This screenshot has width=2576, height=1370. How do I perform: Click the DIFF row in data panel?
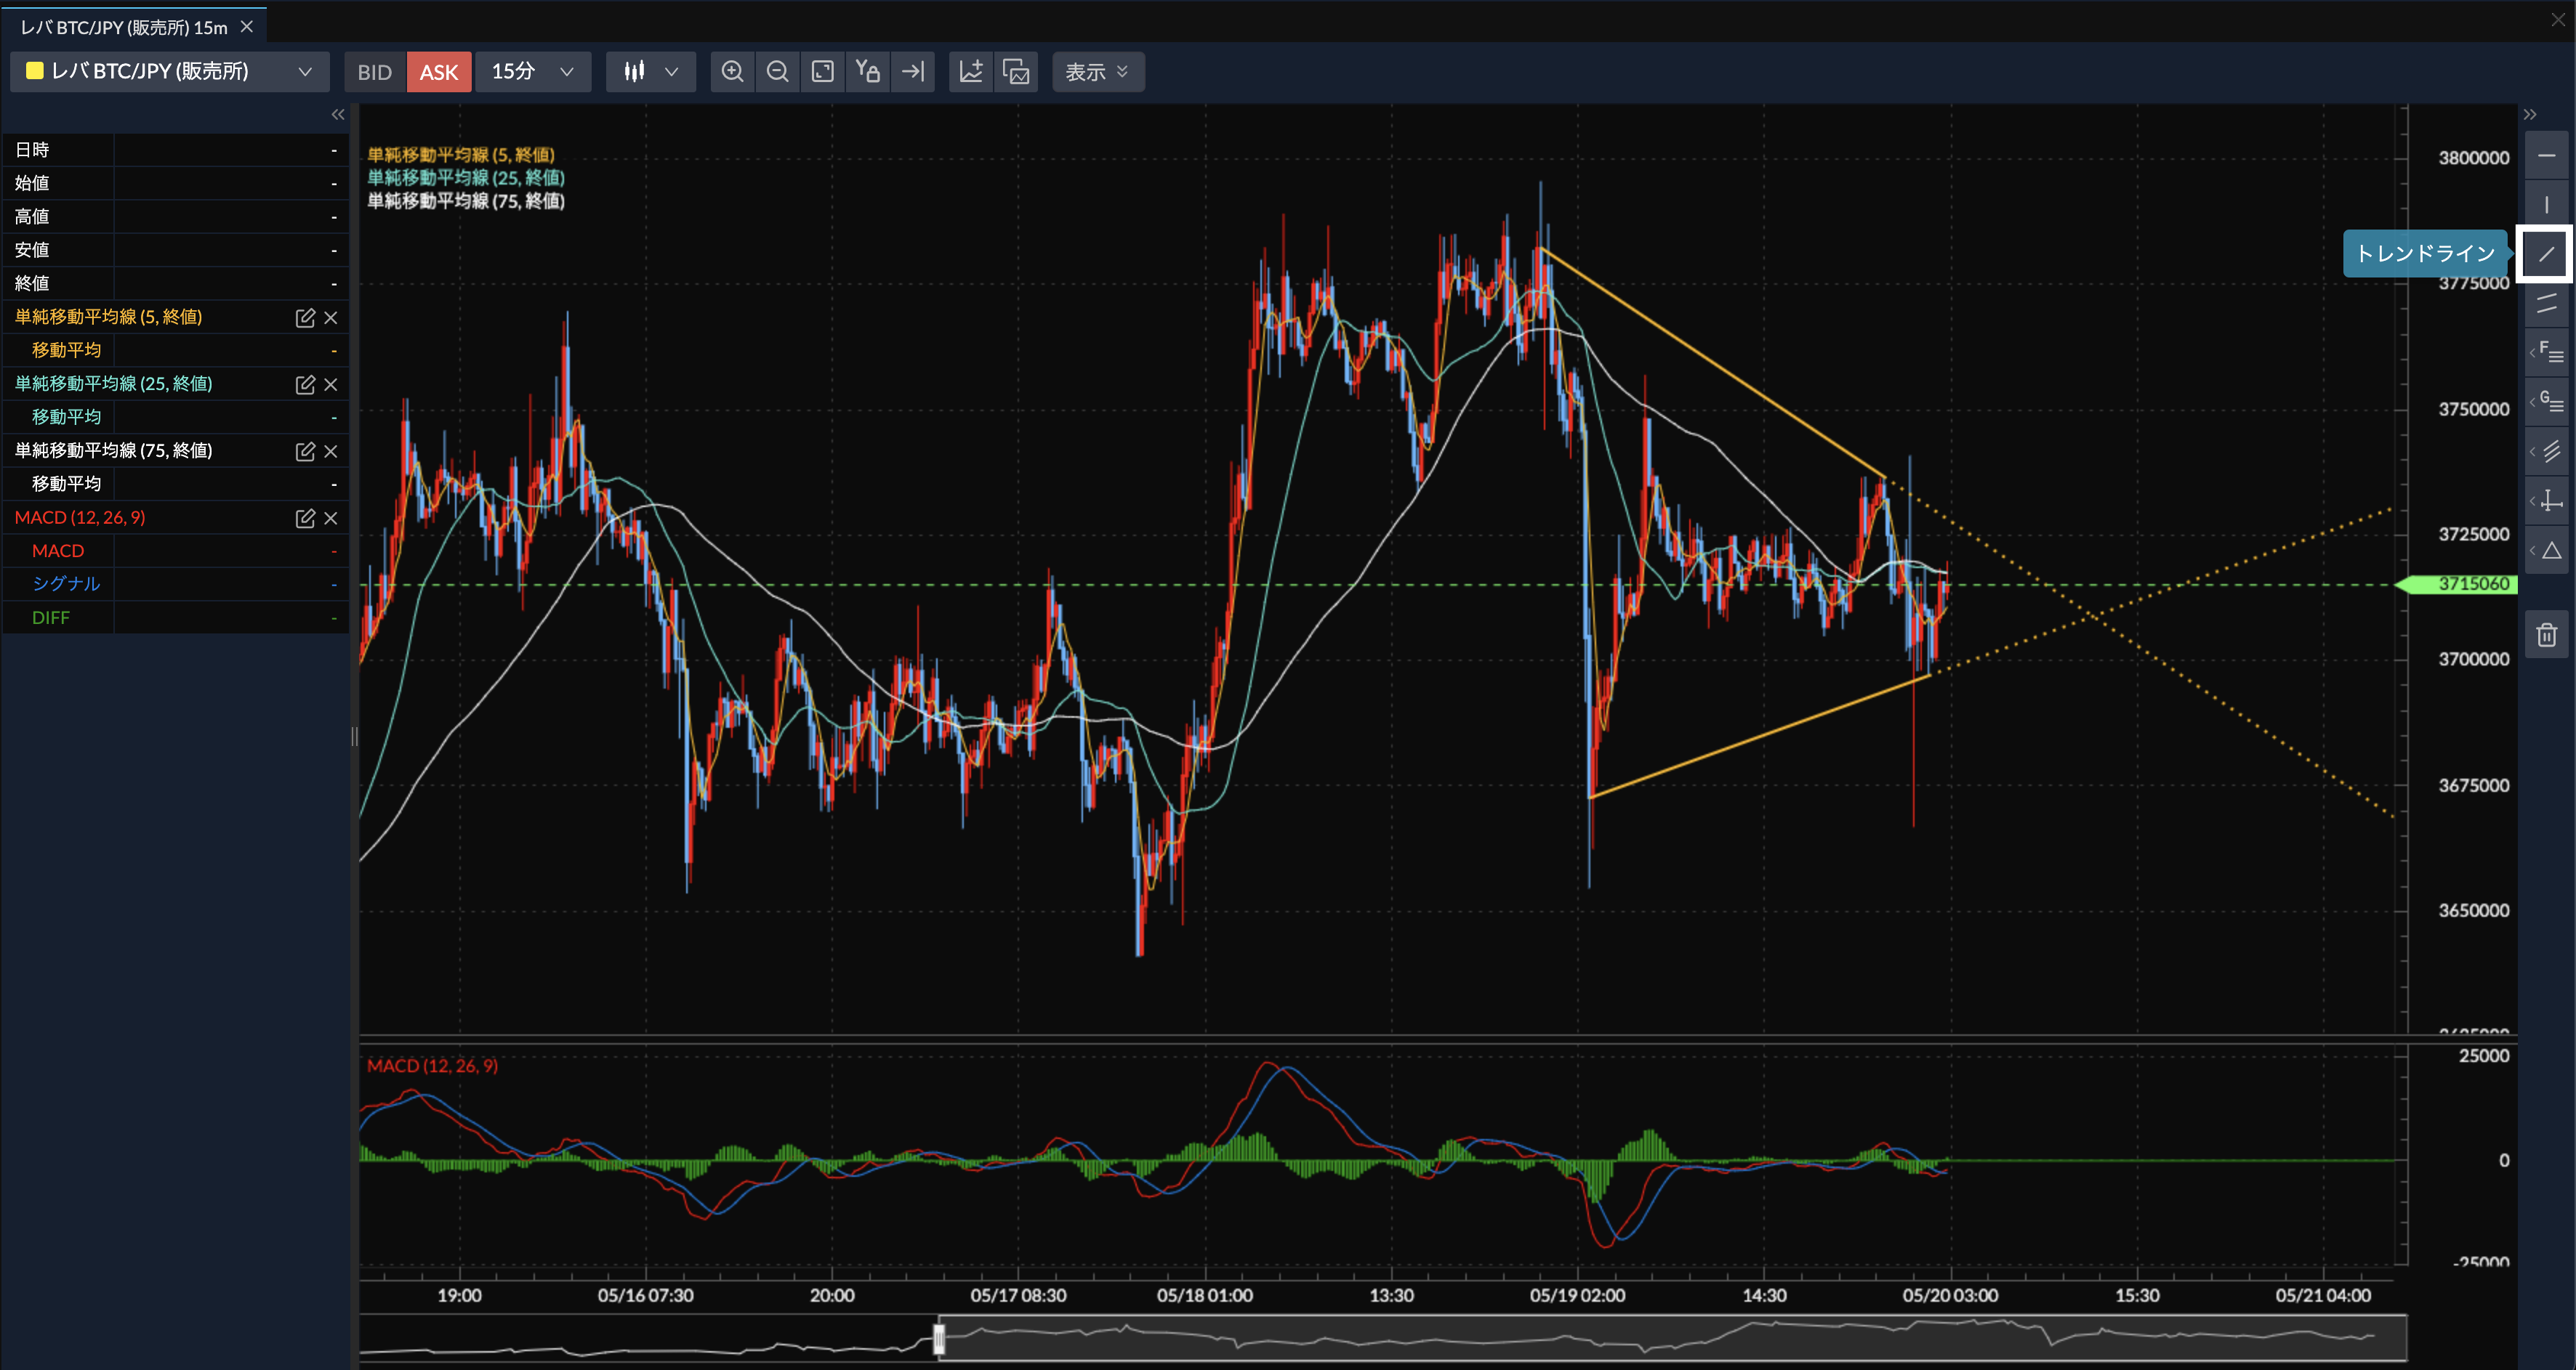(x=176, y=619)
